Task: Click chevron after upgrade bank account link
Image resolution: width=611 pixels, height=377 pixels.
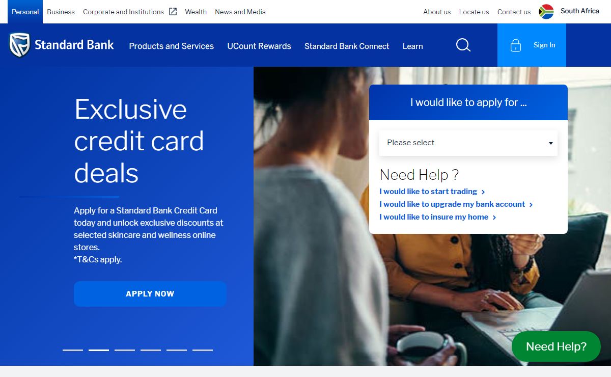Action: [531, 205]
